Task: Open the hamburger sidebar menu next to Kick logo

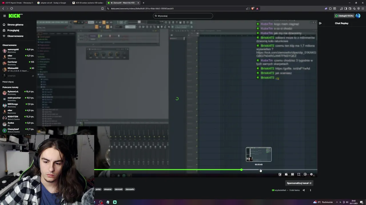Action: pyautogui.click(x=4, y=16)
